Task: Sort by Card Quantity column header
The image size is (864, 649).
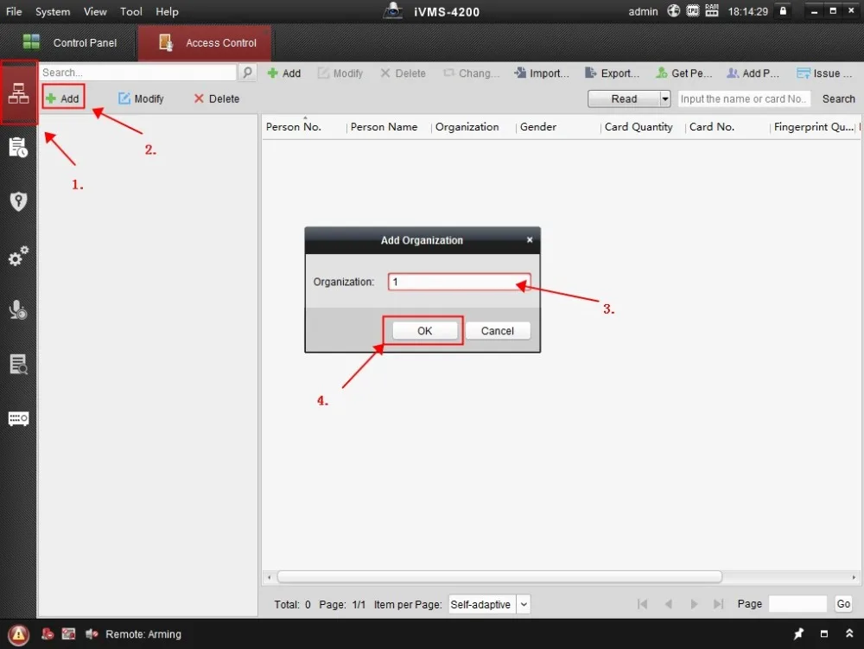Action: coord(638,127)
